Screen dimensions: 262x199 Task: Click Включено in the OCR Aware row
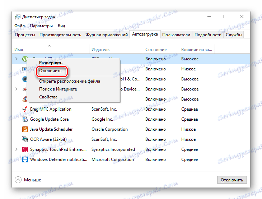pyautogui.click(x=155, y=139)
